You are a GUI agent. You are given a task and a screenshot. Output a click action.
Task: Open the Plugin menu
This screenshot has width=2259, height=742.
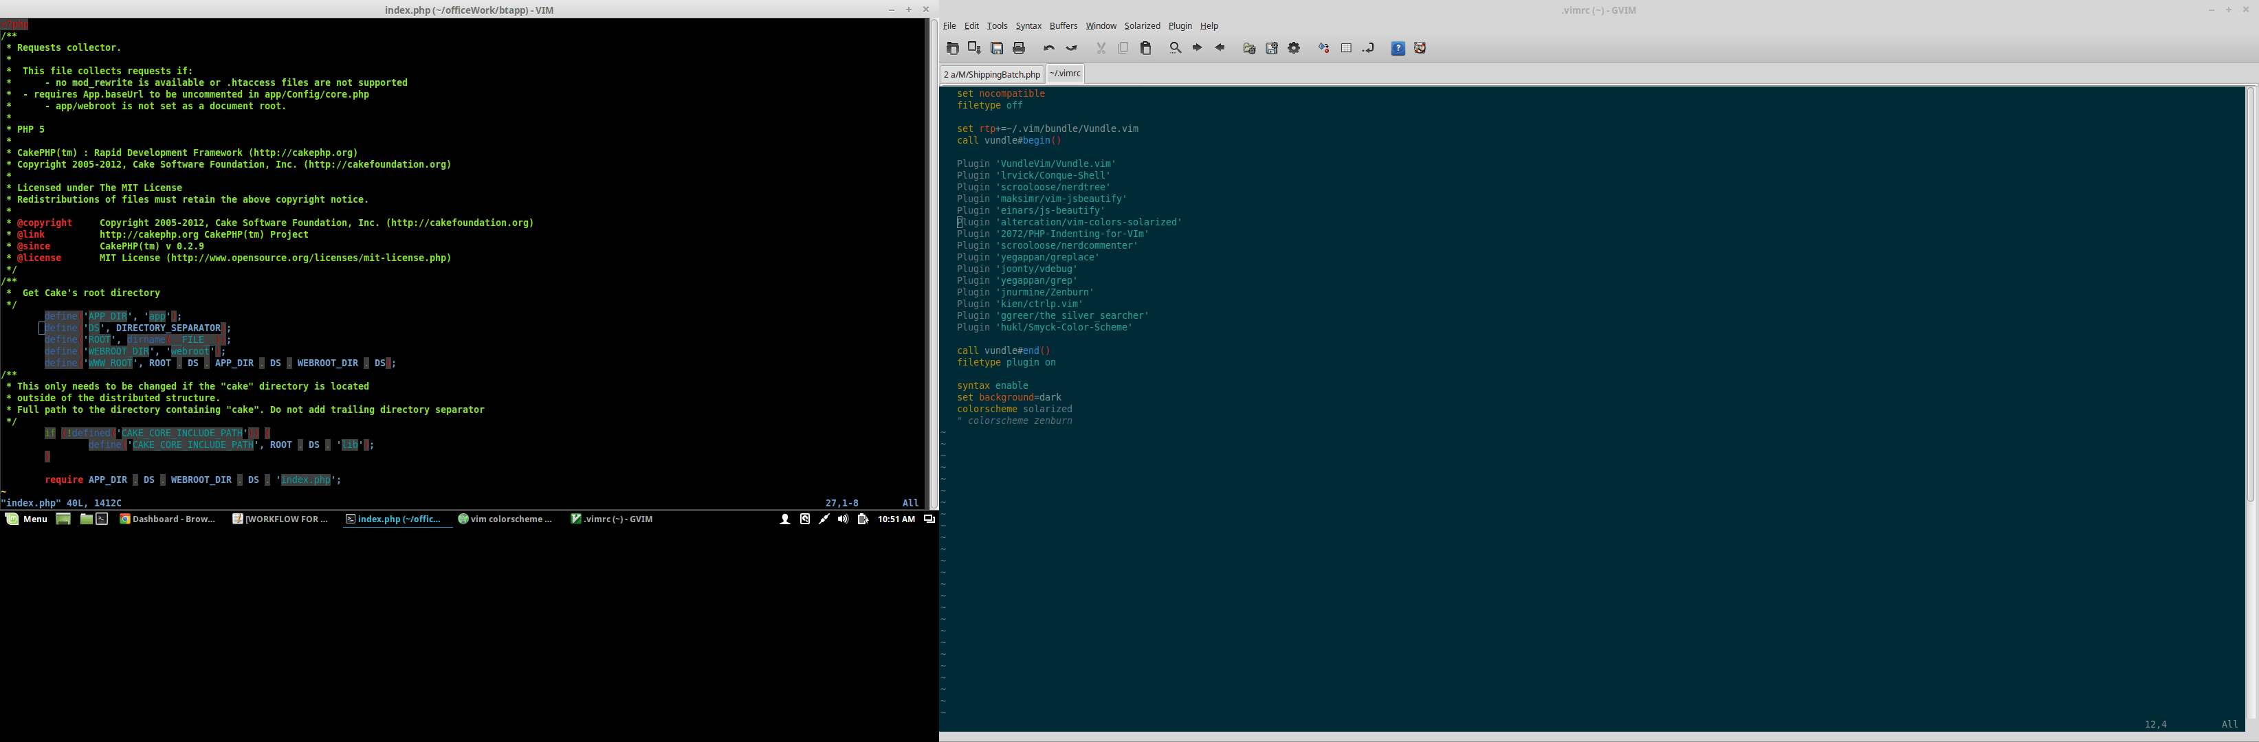(x=1180, y=25)
